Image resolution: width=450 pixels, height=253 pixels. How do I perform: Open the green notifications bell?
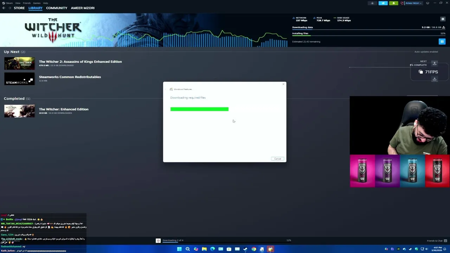click(393, 3)
